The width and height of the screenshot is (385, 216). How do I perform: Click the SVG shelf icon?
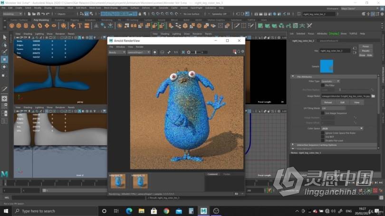click(x=87, y=26)
